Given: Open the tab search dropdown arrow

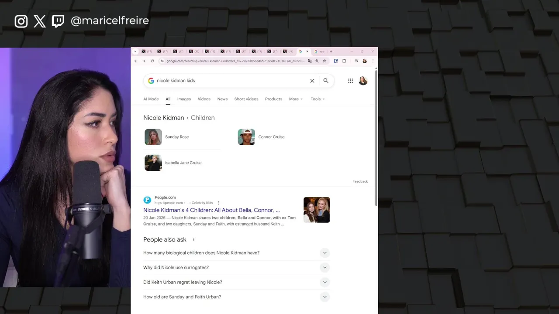Looking at the screenshot, I should pos(135,51).
